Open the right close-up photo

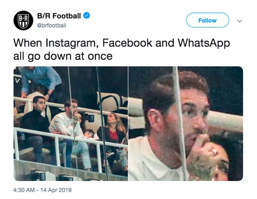point(185,124)
